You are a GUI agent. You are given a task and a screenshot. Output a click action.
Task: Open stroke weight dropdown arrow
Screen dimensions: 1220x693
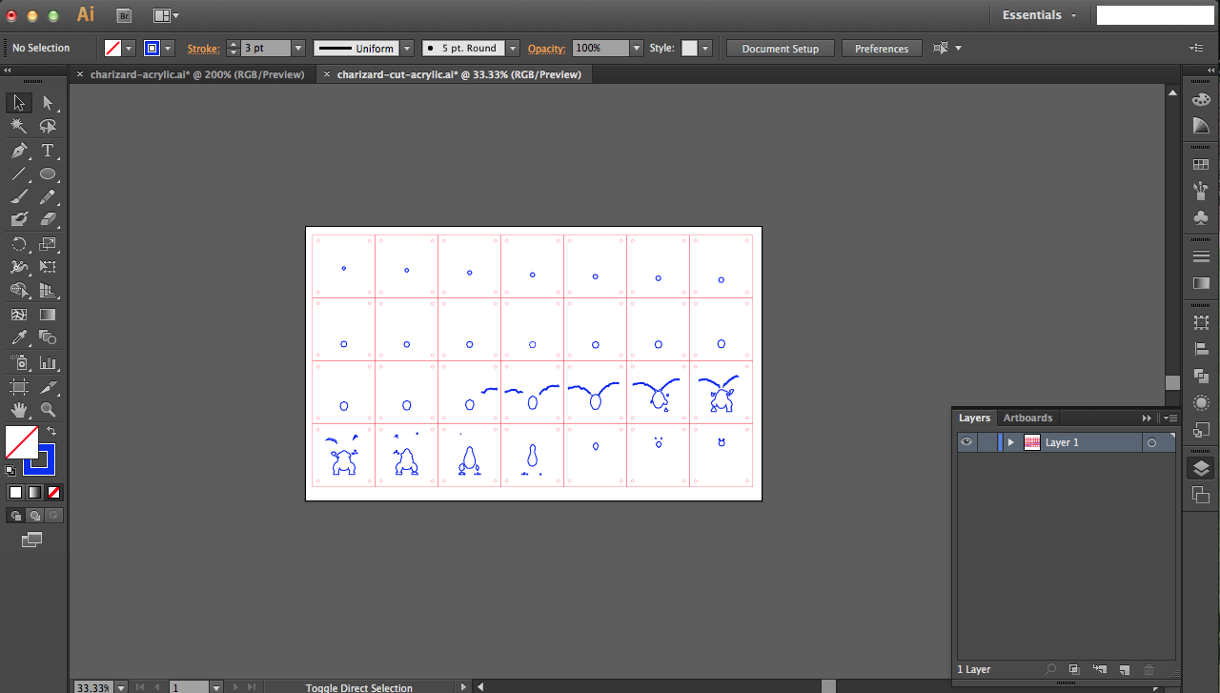tap(298, 48)
